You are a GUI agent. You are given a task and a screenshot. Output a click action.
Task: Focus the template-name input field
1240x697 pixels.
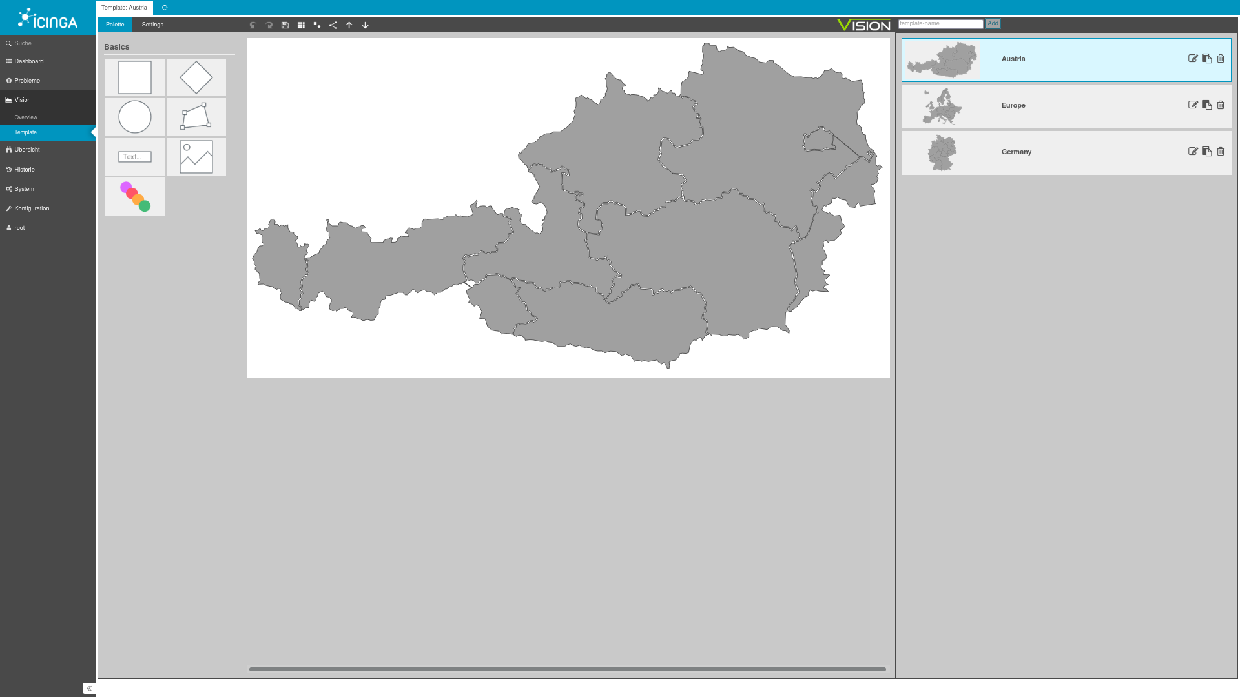click(x=940, y=24)
